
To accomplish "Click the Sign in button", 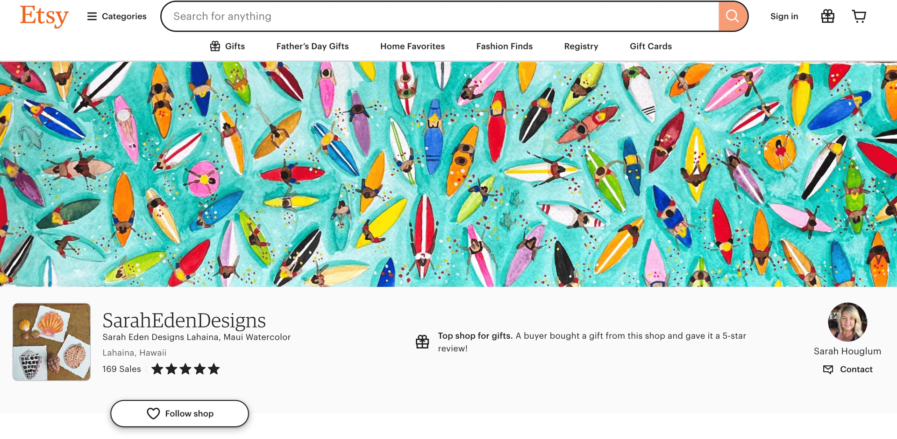I will [x=784, y=16].
